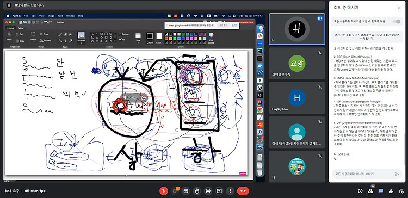408x198 pixels.
Task: Turn on the camera in Meet
Action: click(x=175, y=191)
